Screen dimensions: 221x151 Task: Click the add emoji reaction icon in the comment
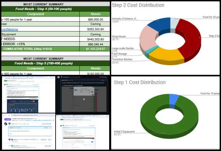coord(10,134)
